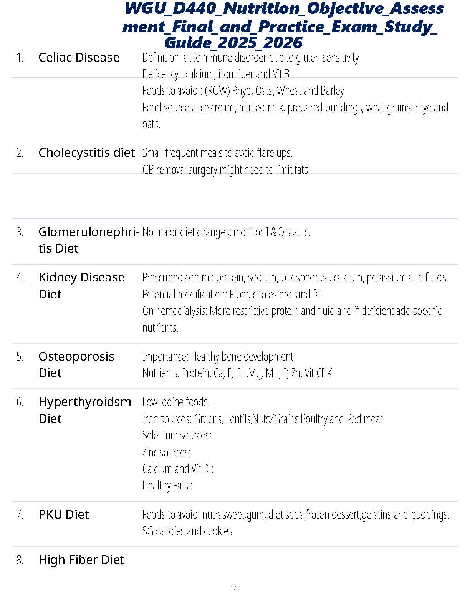Click 'No major diet changes' text
This screenshot has height=609, width=470.
[x=226, y=232]
